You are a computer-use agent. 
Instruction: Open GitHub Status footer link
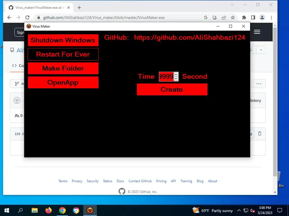108,181
